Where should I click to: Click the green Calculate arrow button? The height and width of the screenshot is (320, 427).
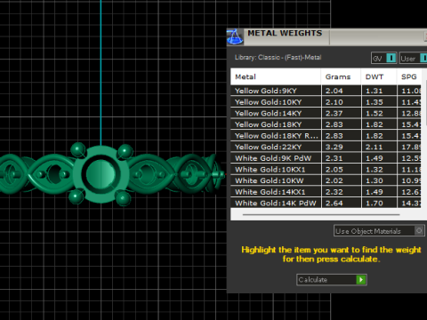click(x=361, y=279)
